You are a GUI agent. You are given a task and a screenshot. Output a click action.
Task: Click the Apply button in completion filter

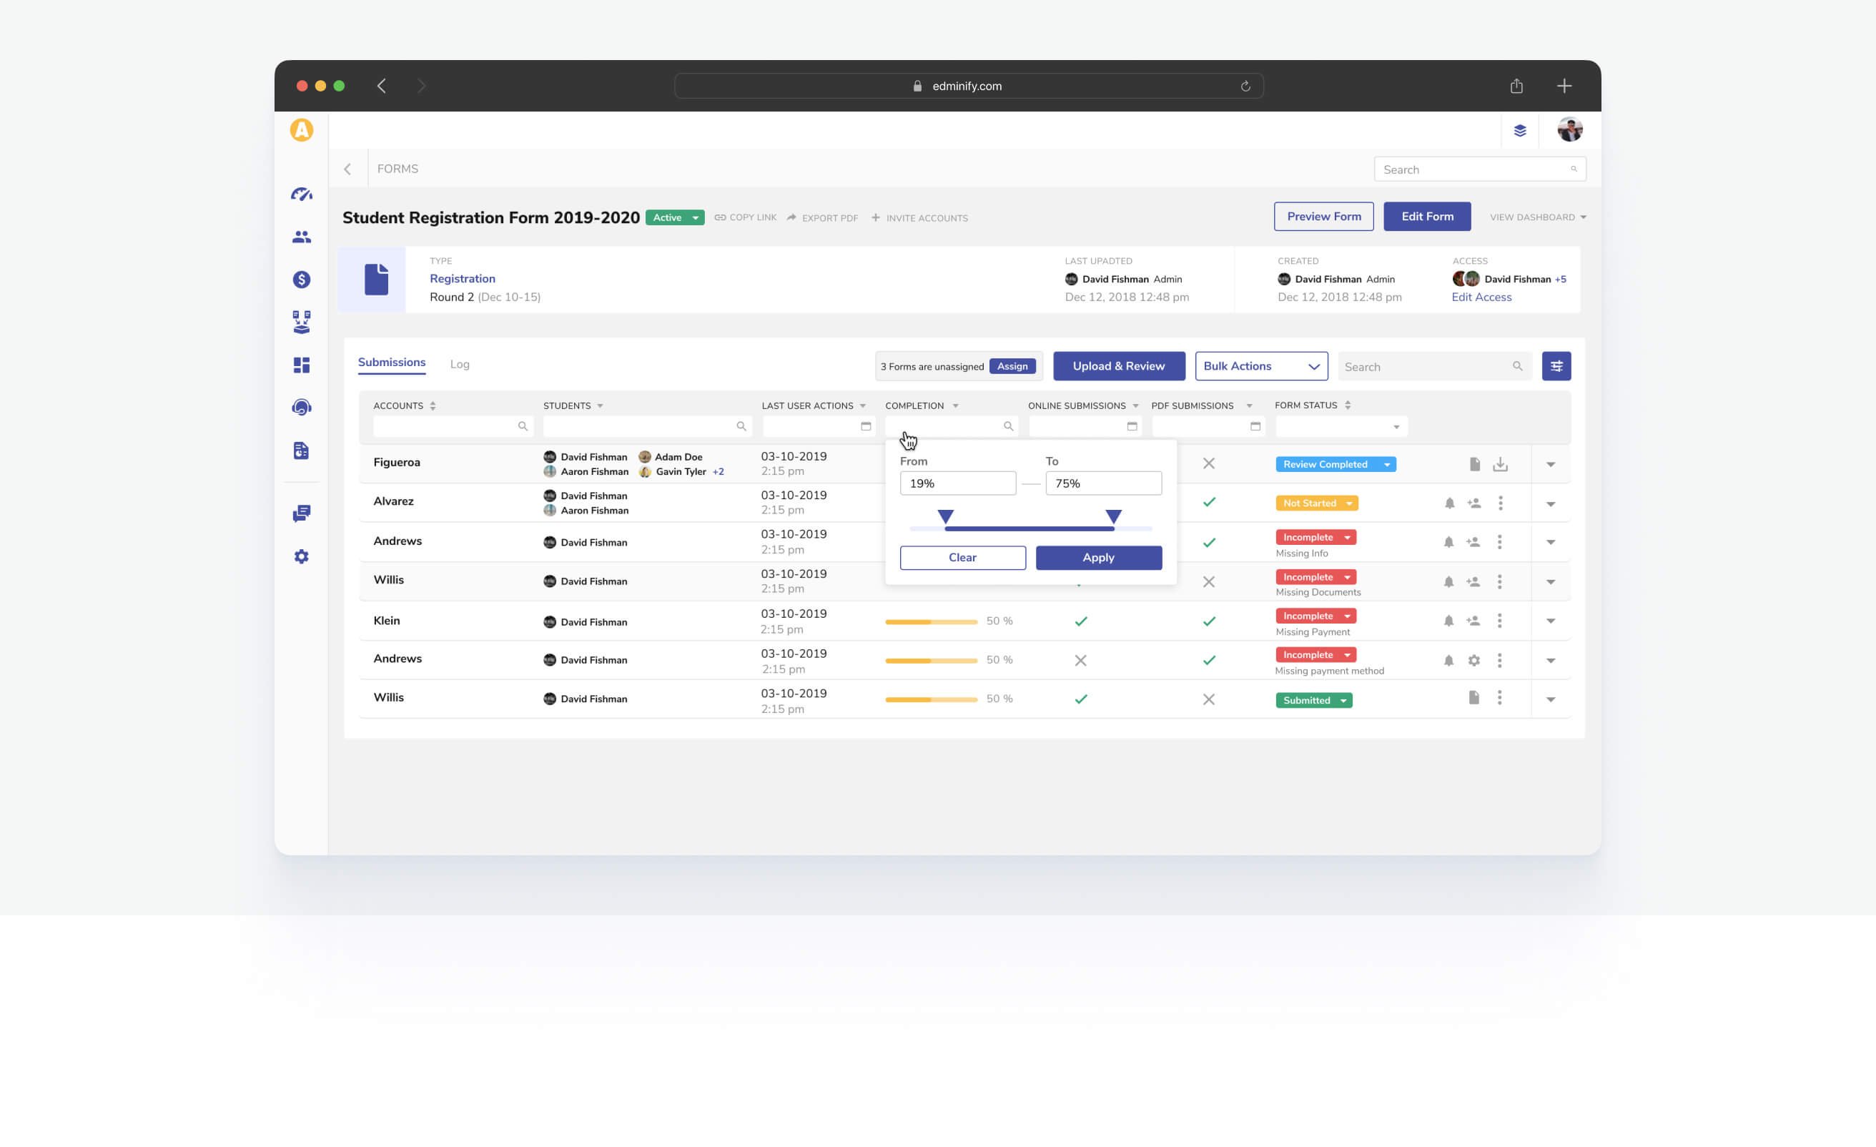[x=1098, y=558]
